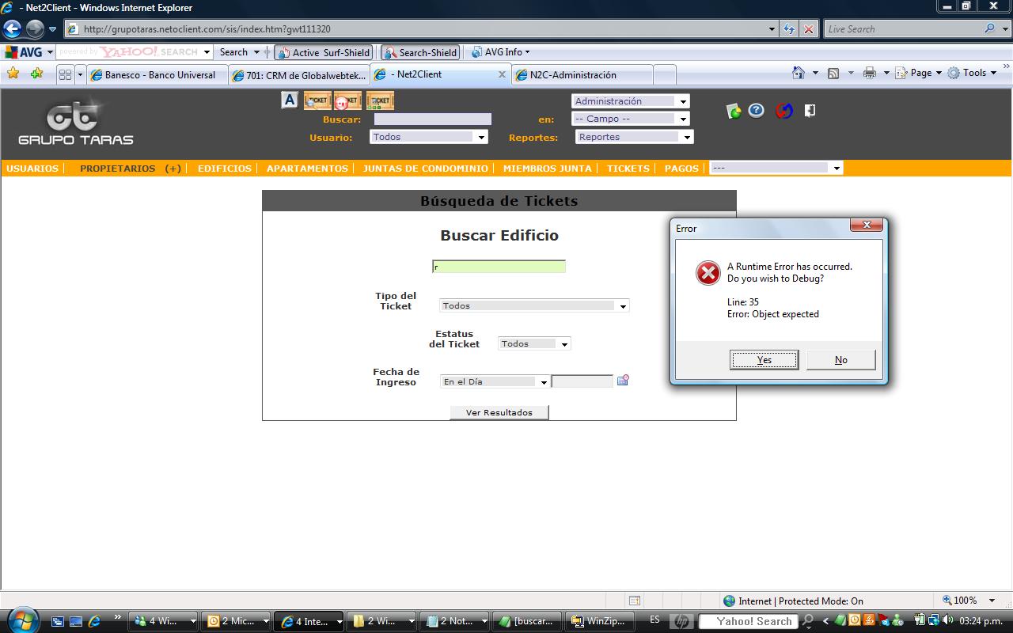
Task: Stop page loading with the red X
Action: click(x=809, y=29)
